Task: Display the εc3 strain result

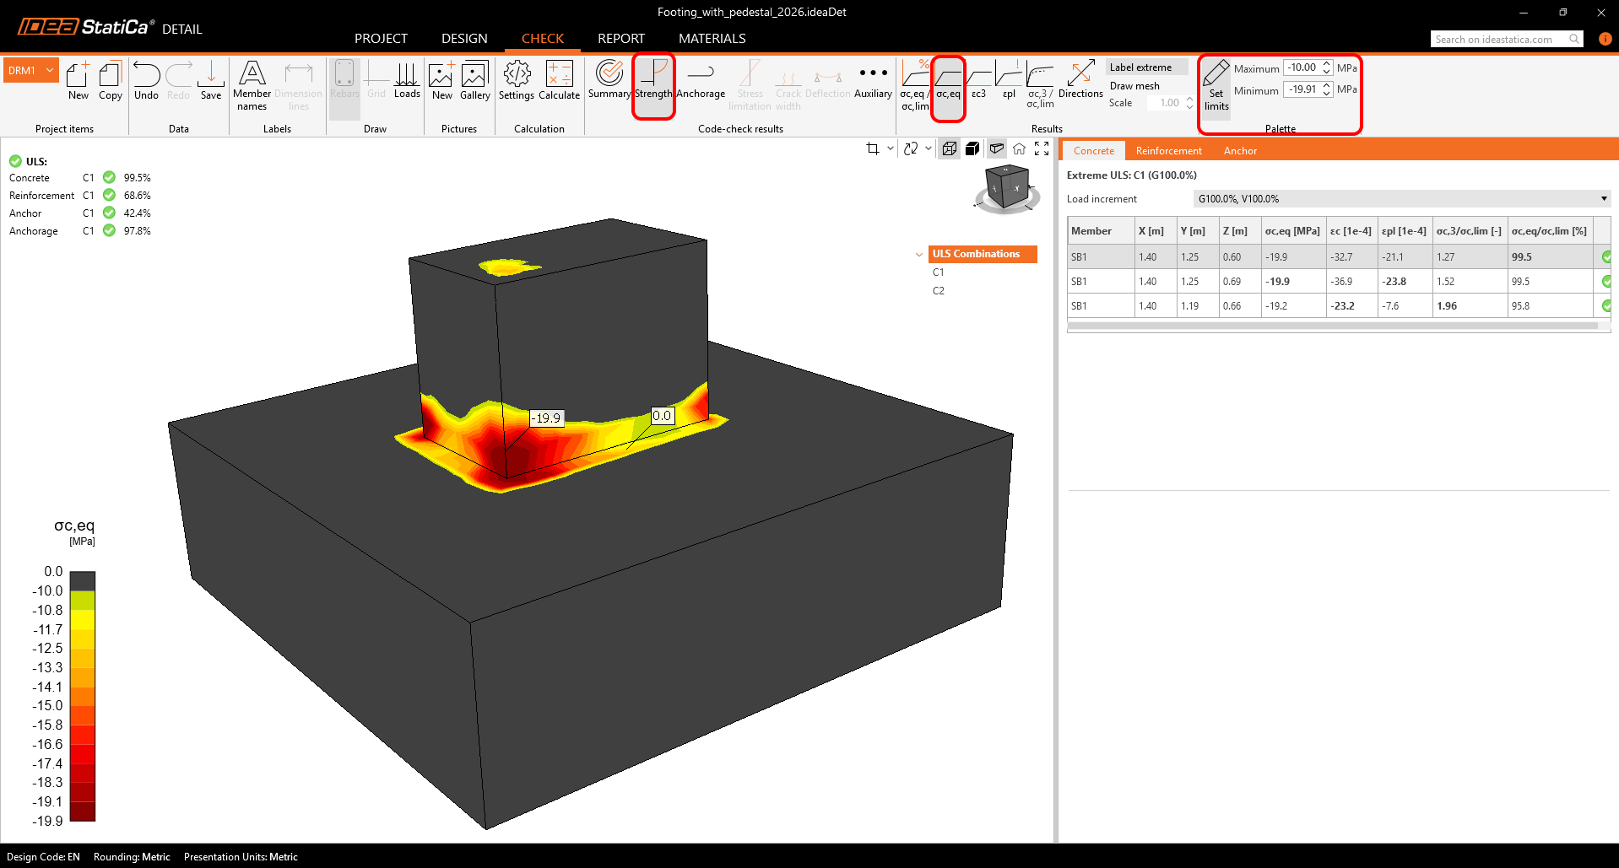Action: tap(978, 81)
